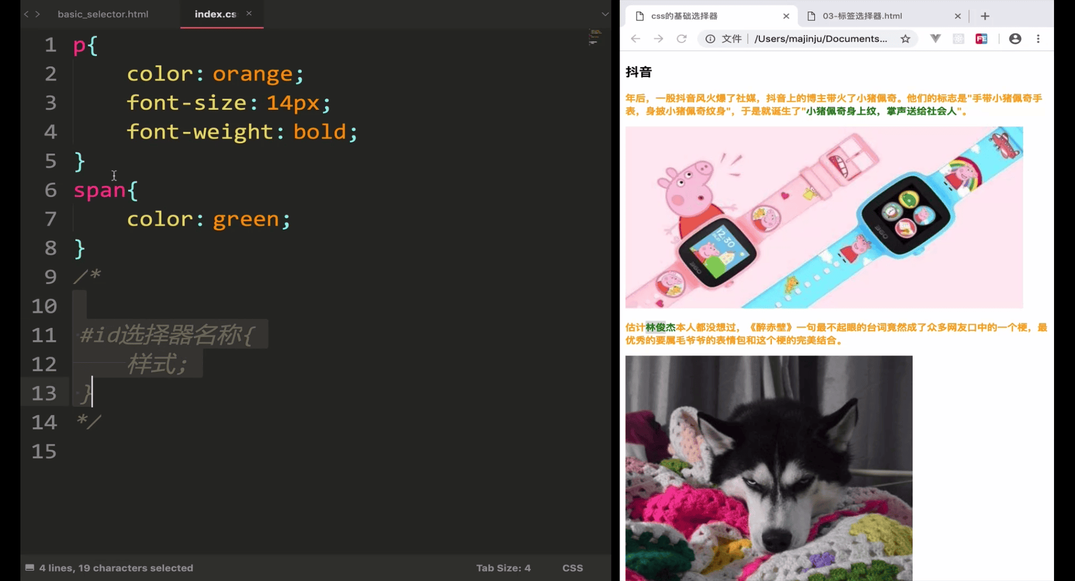Open the browser profile avatar
The height and width of the screenshot is (581, 1075).
1015,38
